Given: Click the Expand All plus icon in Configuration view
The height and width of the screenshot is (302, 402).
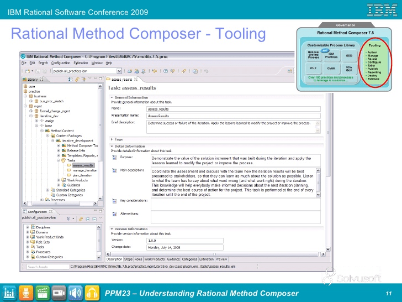Looking at the screenshot, I should pos(88,219).
